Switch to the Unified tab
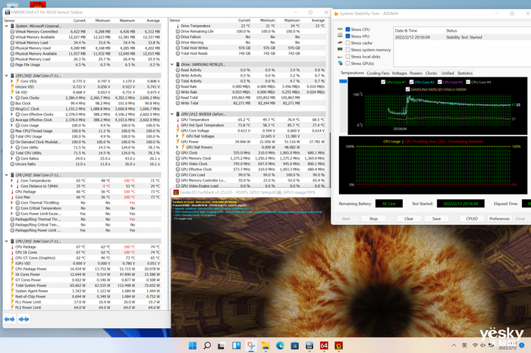The image size is (531, 353). pyautogui.click(x=448, y=73)
